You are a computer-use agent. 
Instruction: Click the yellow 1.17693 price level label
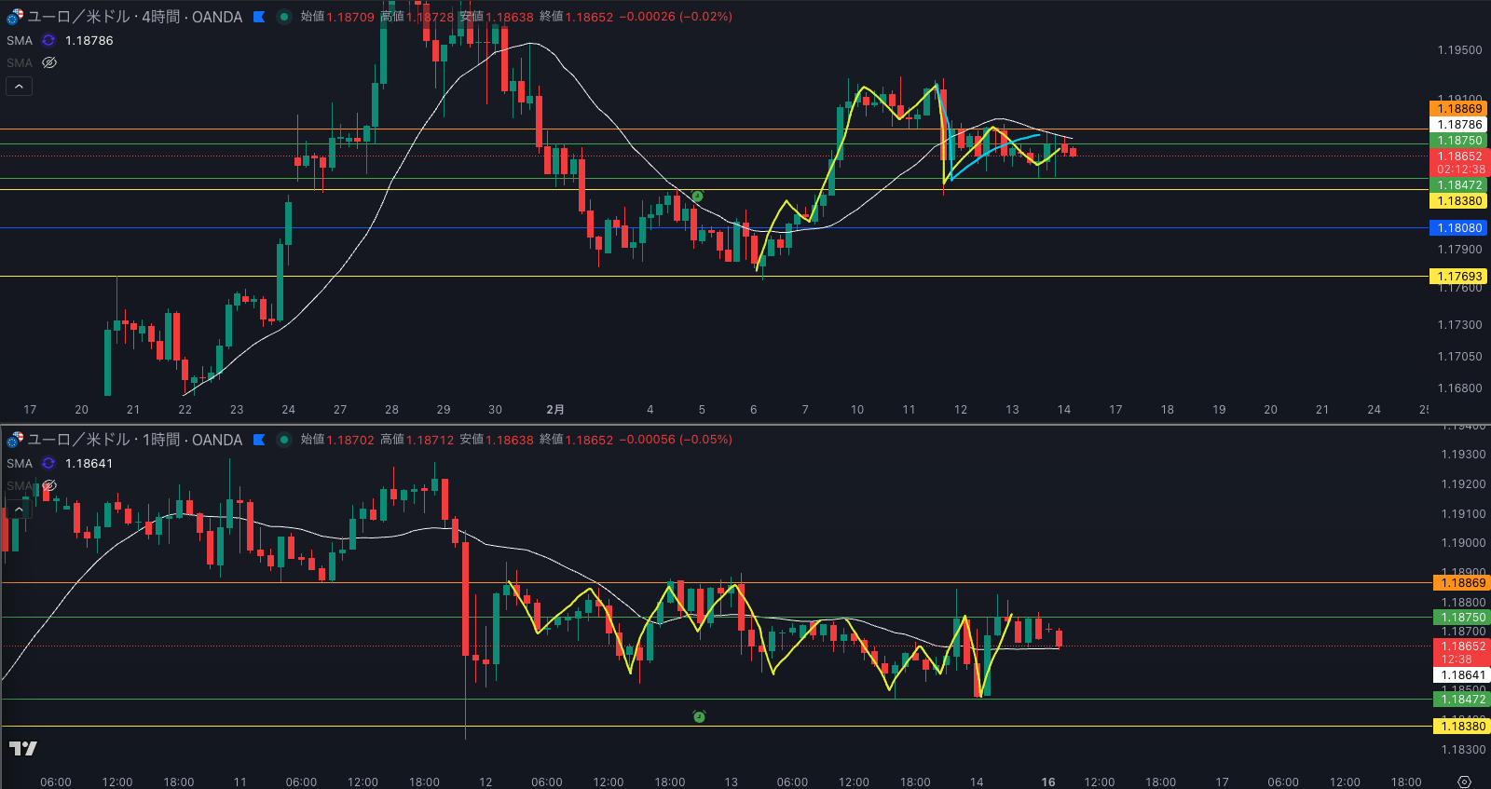pyautogui.click(x=1459, y=277)
